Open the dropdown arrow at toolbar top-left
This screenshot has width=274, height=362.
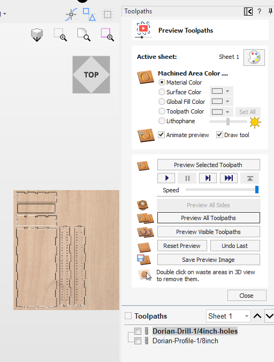point(5,14)
